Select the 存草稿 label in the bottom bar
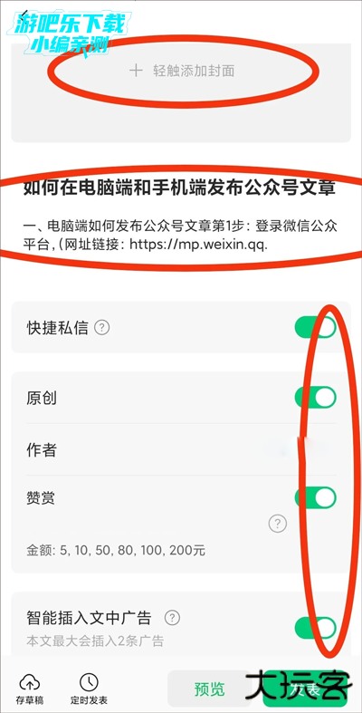 point(30,700)
